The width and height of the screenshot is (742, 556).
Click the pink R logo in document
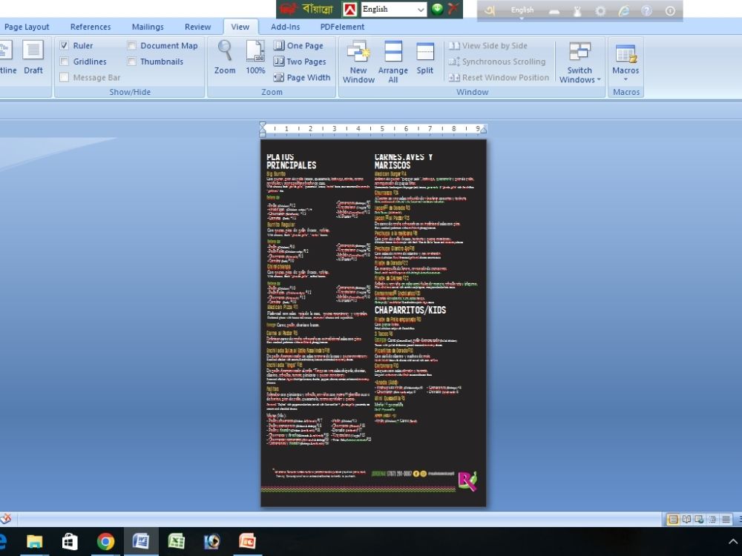point(467,481)
